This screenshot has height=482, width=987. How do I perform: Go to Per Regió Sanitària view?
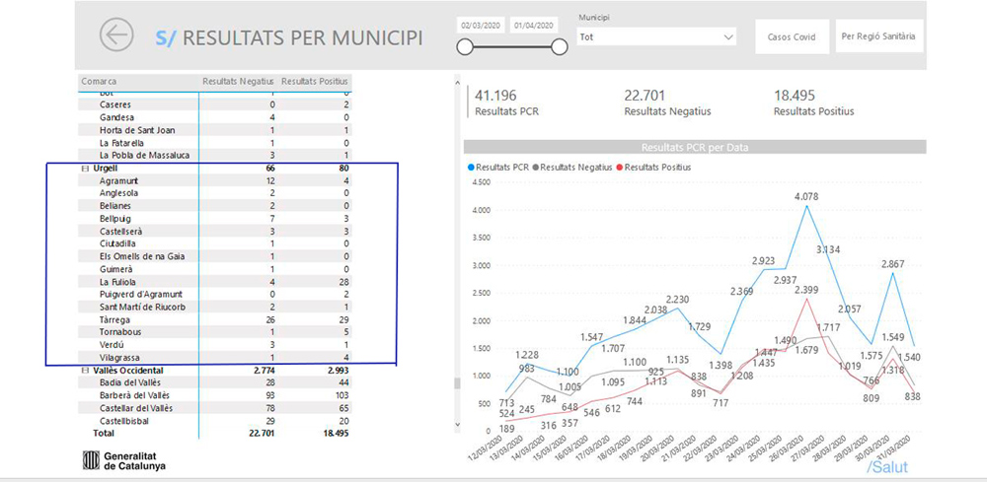click(878, 37)
